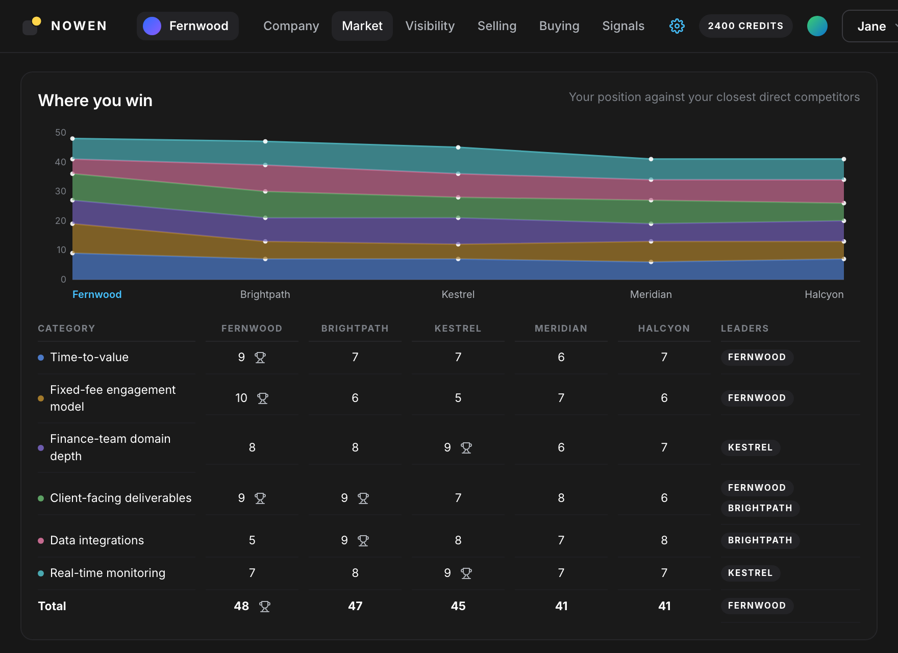This screenshot has height=653, width=898.
Task: Click the Data integrations category label
Action: (97, 540)
